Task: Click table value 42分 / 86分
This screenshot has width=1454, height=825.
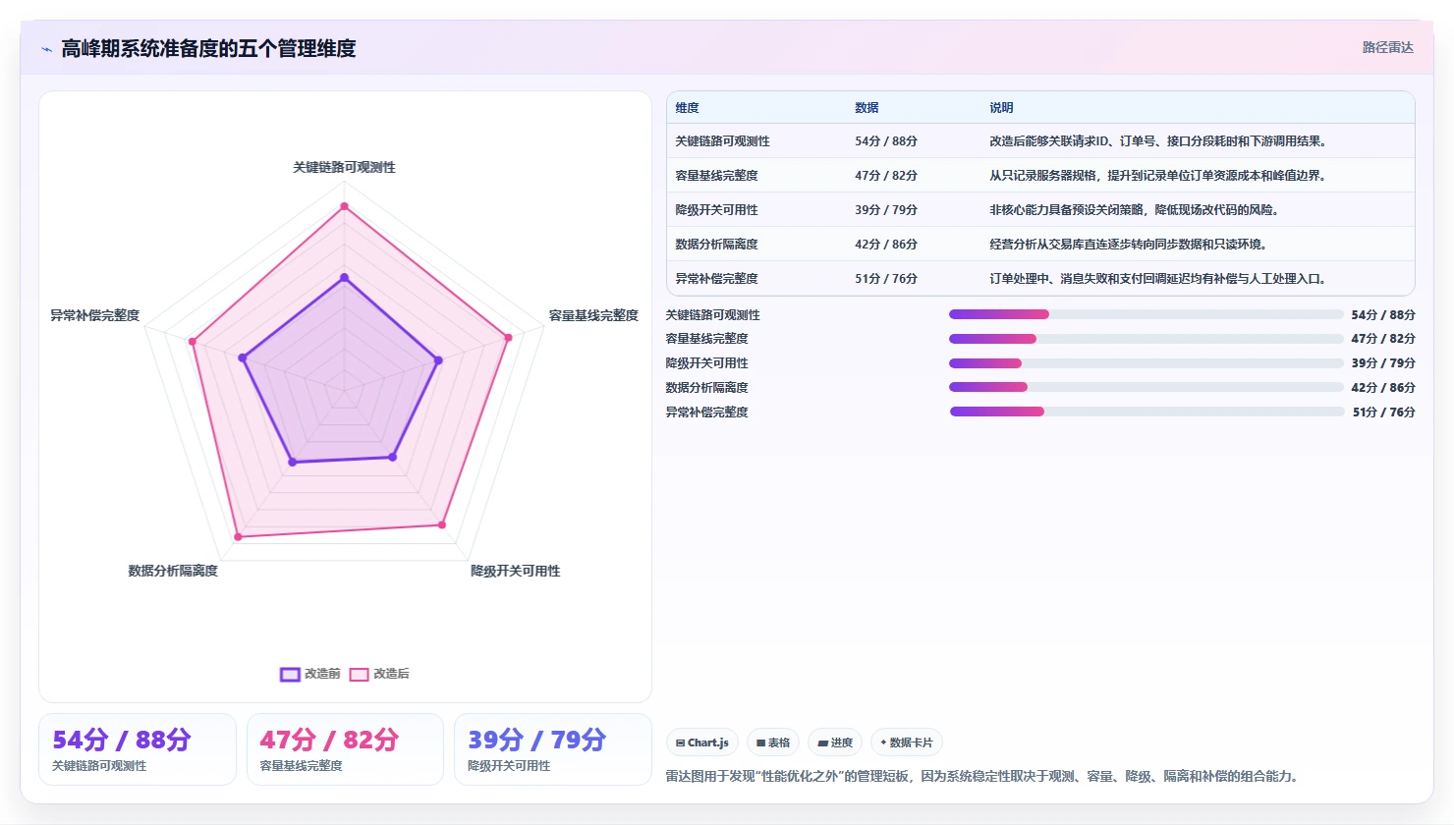Action: (886, 245)
